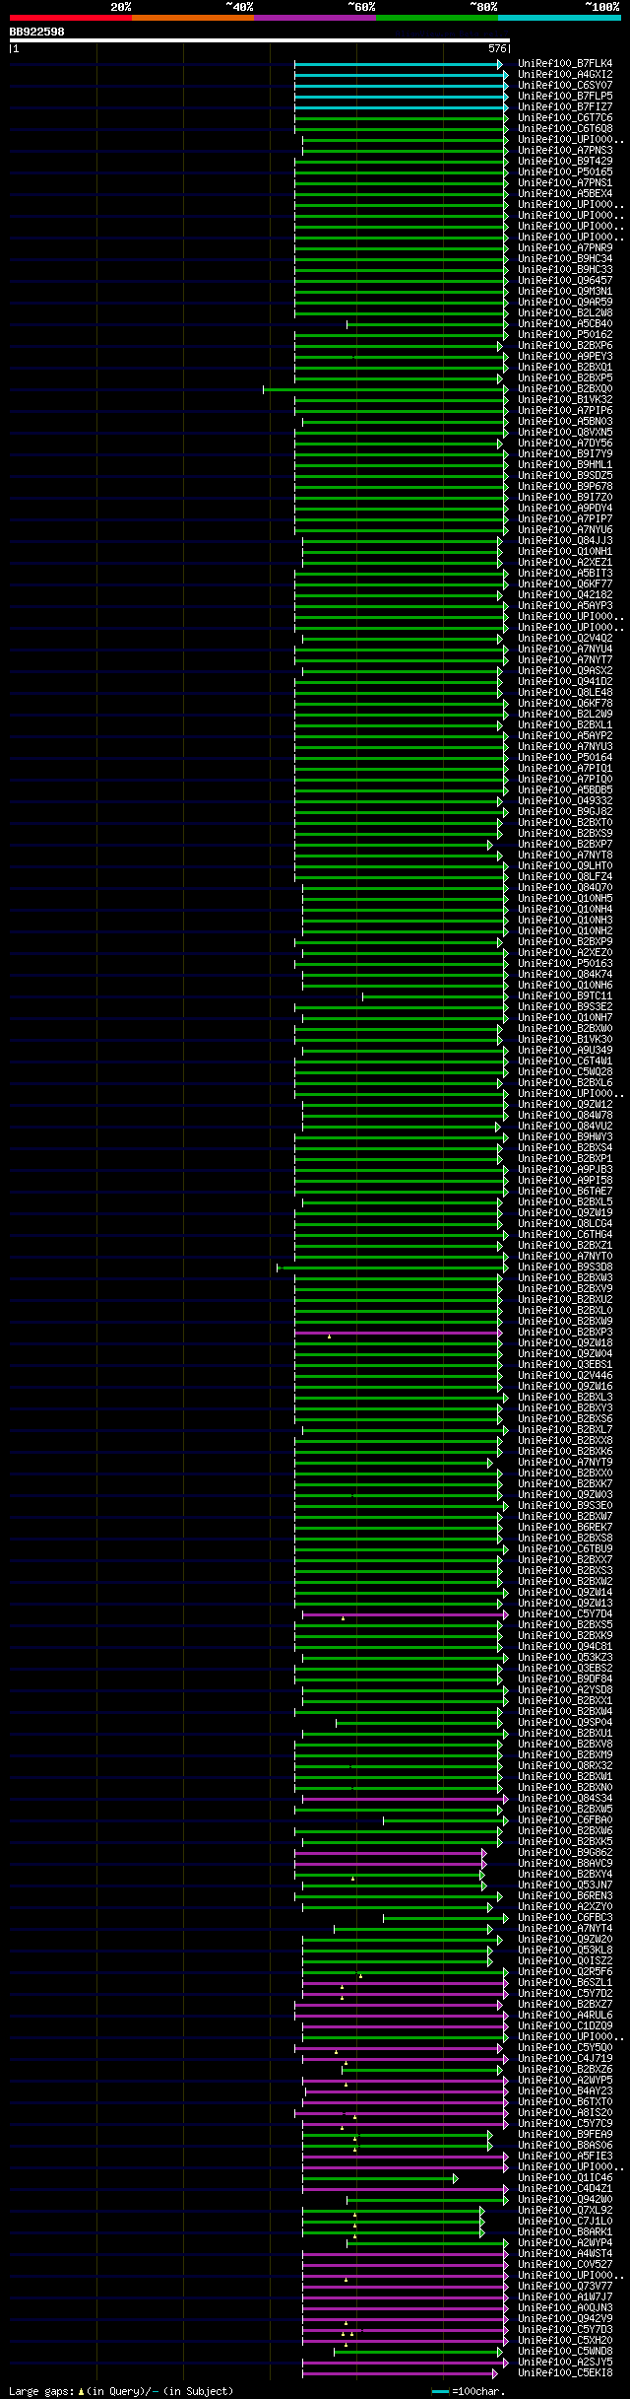
Task: Click UniRef100_Q94C81 label
Action: click(565, 1647)
